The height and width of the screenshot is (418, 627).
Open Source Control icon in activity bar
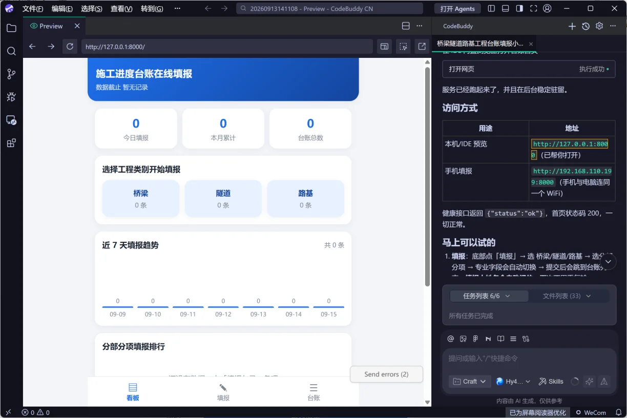point(11,74)
